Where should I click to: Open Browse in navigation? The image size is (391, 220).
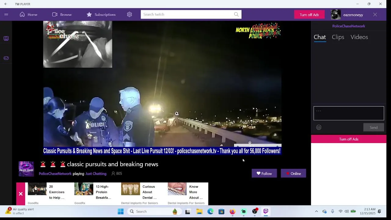[x=62, y=14]
